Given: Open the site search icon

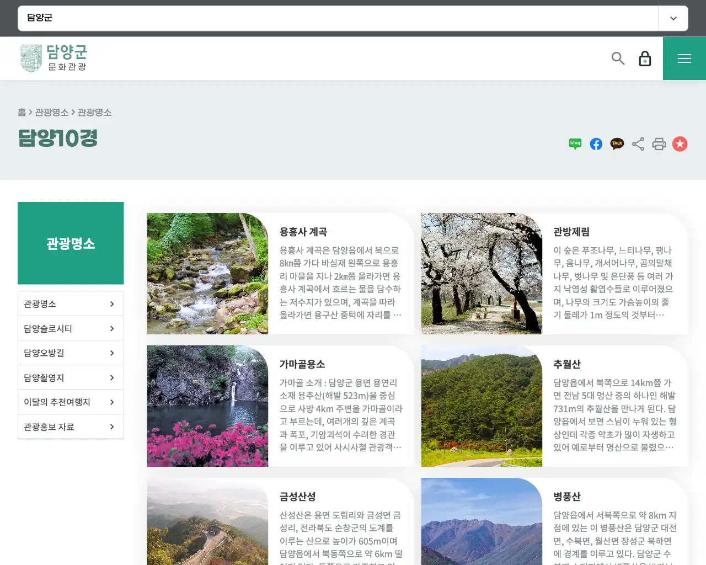Looking at the screenshot, I should pyautogui.click(x=618, y=58).
